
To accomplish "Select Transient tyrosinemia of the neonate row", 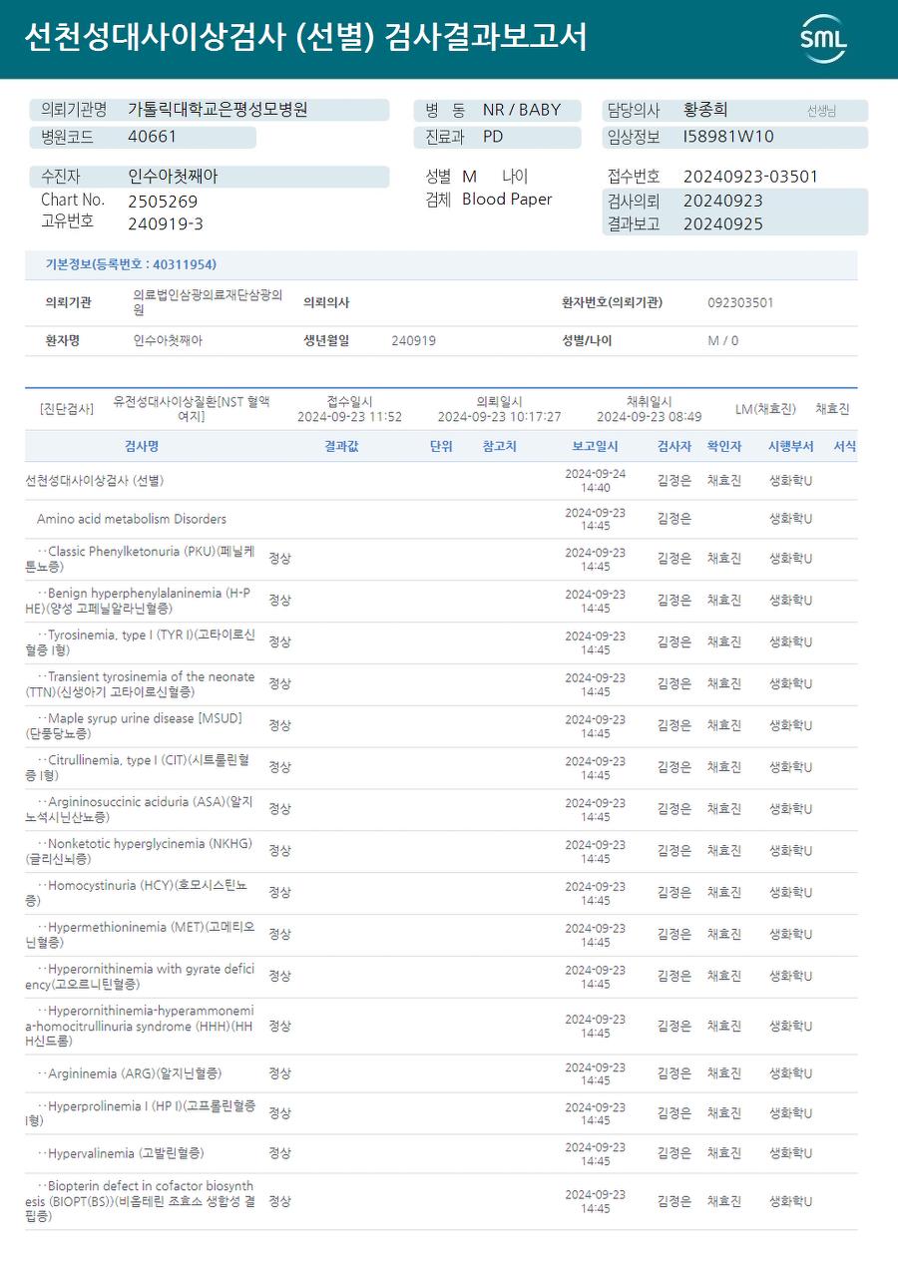I will [x=441, y=684].
